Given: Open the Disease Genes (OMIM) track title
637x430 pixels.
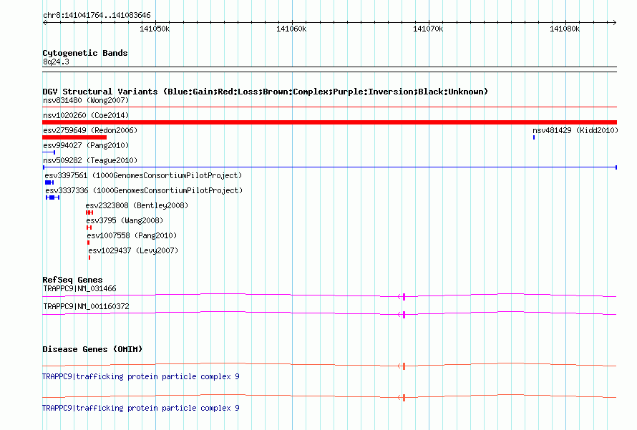Looking at the screenshot, I should [x=92, y=349].
